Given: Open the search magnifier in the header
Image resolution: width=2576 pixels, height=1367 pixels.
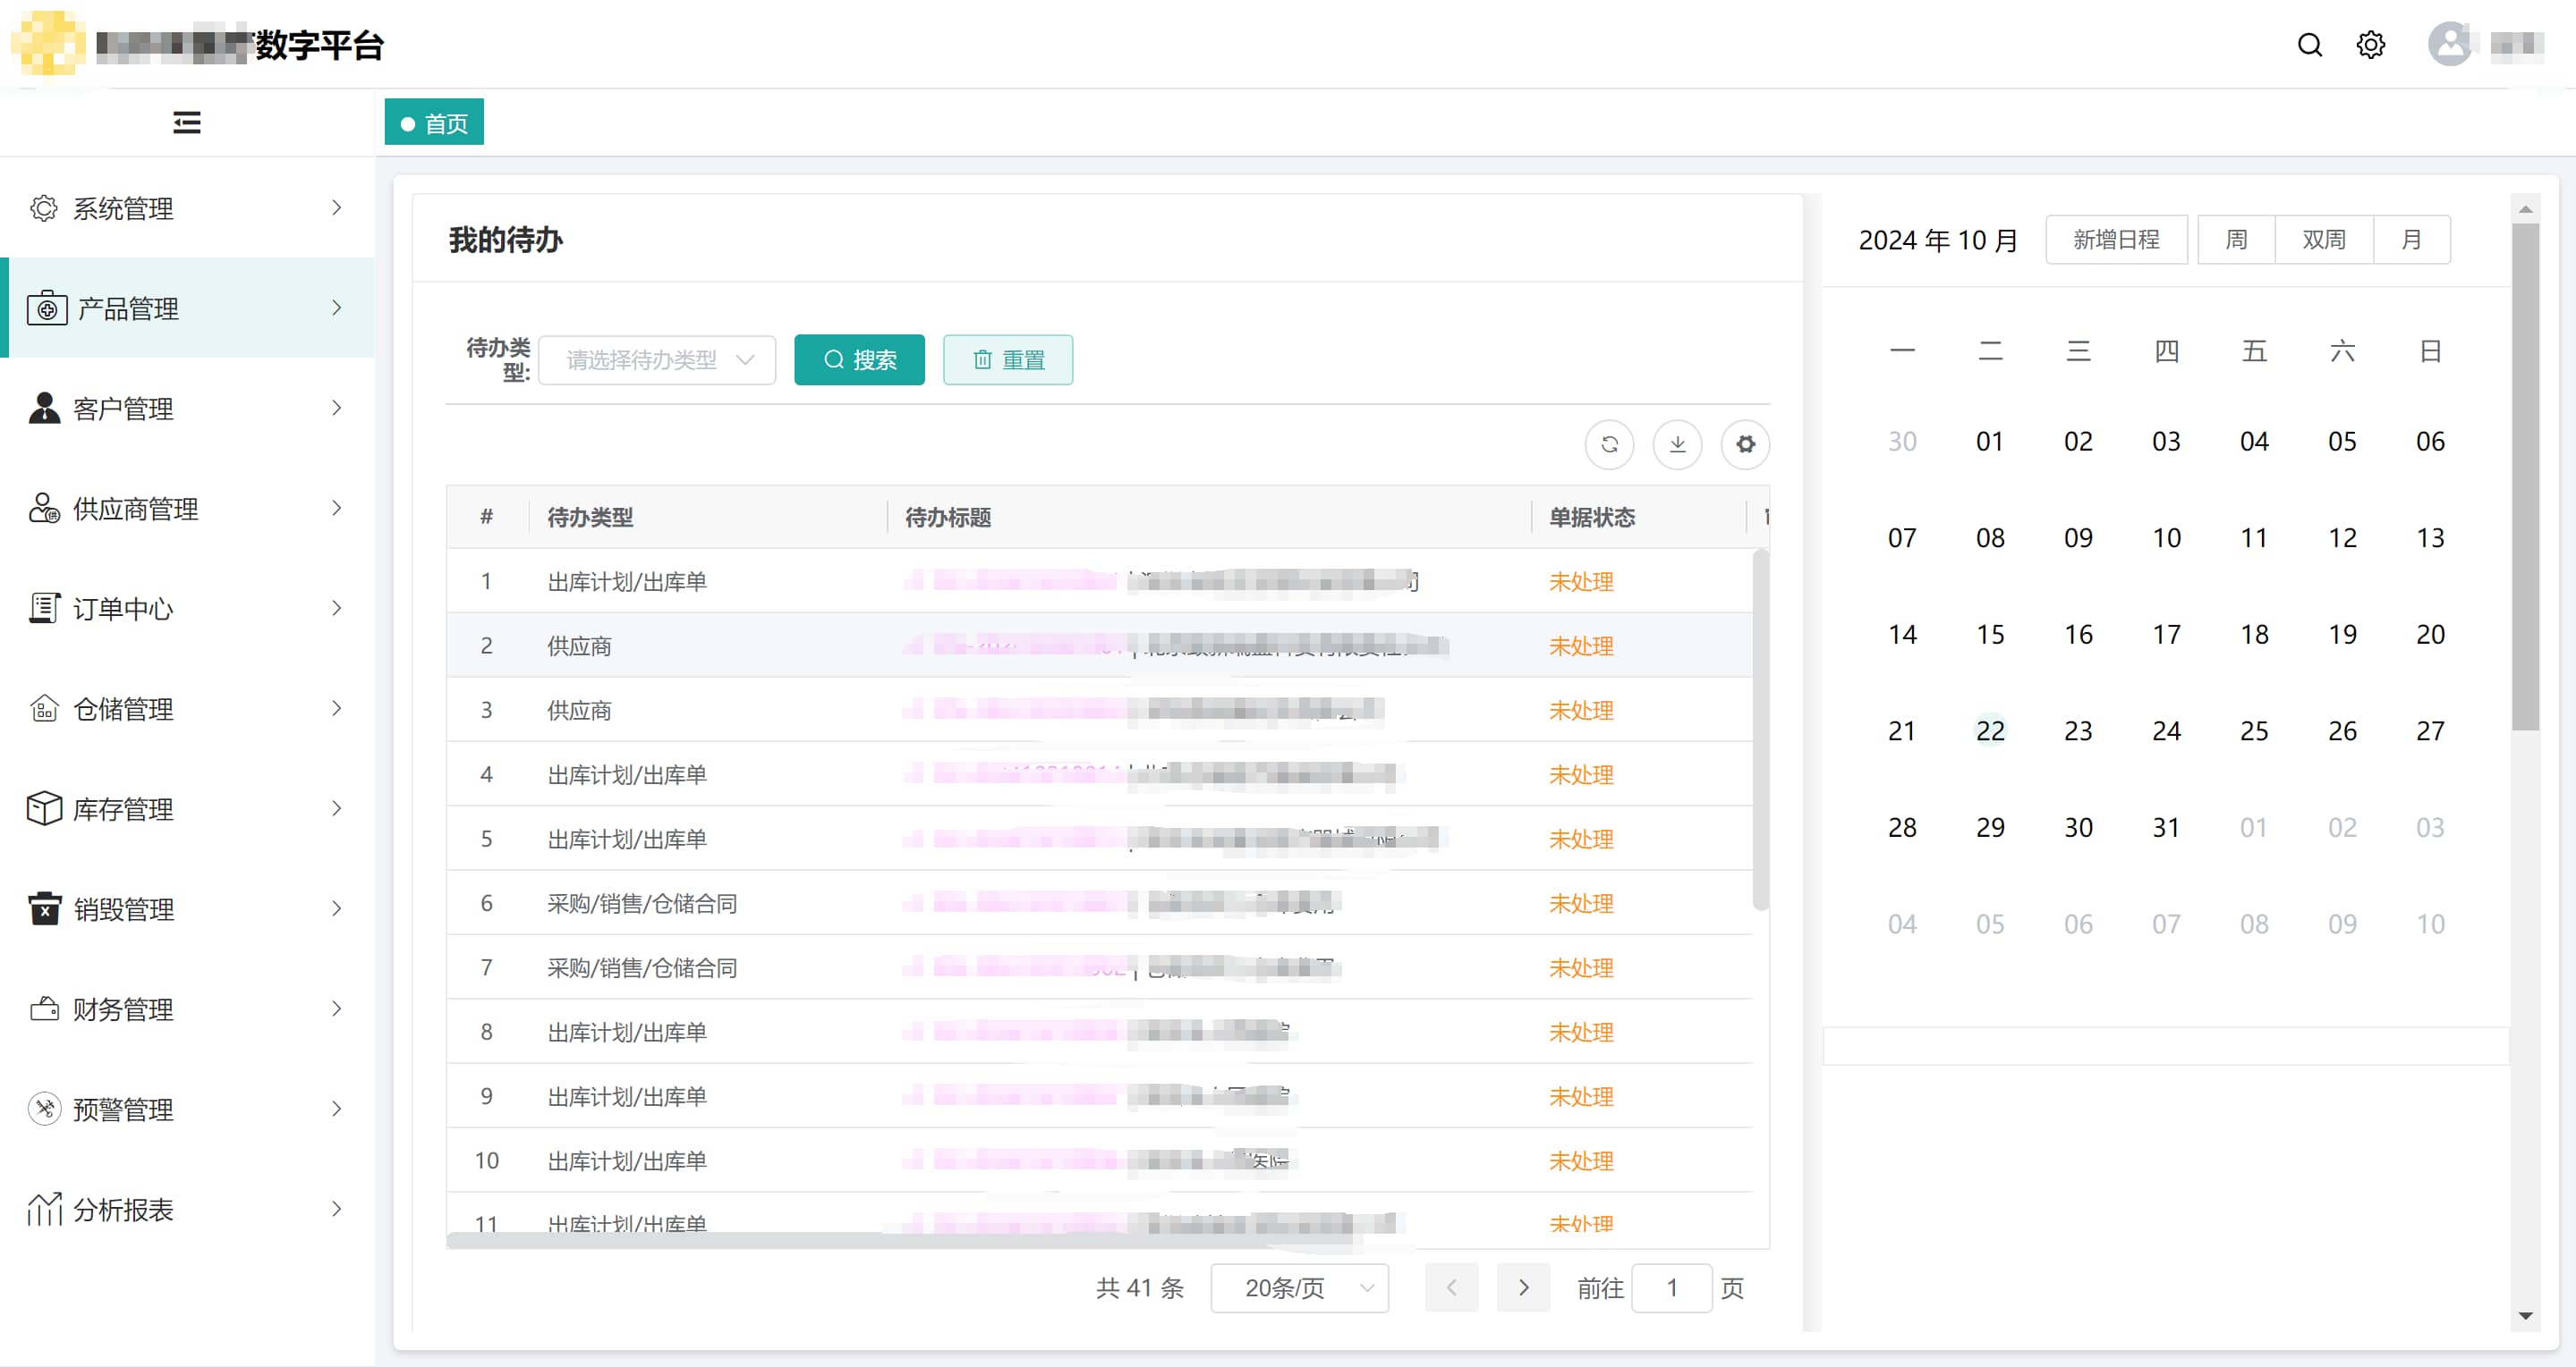Looking at the screenshot, I should [2310, 45].
